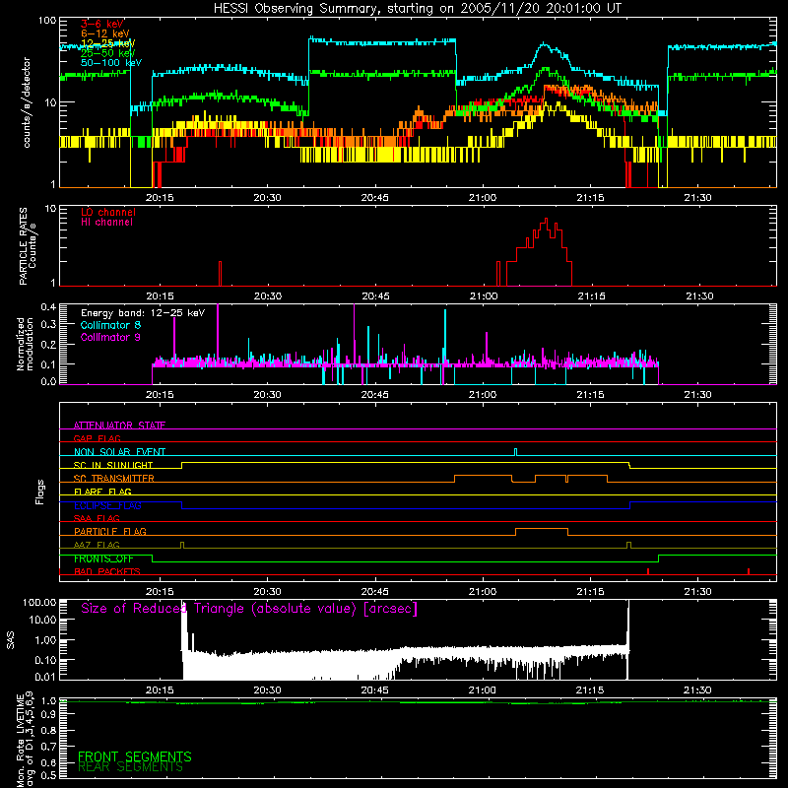Click the PARTICLE RATES Counts/s axis label
The image size is (788, 788).
tap(28, 245)
